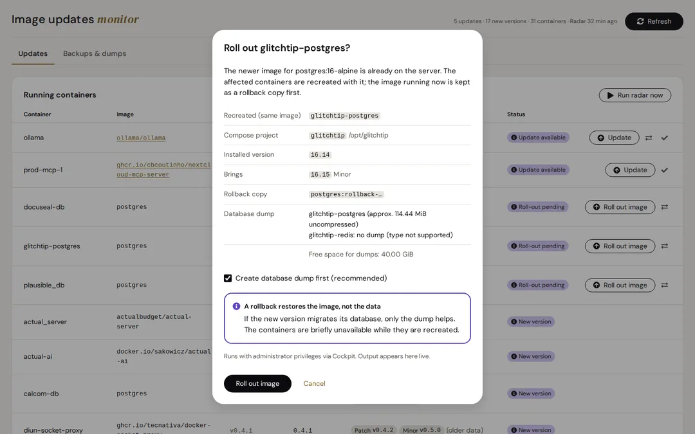Click Update available badge in prod-mcp-1 row
695x434 pixels.
(538, 170)
